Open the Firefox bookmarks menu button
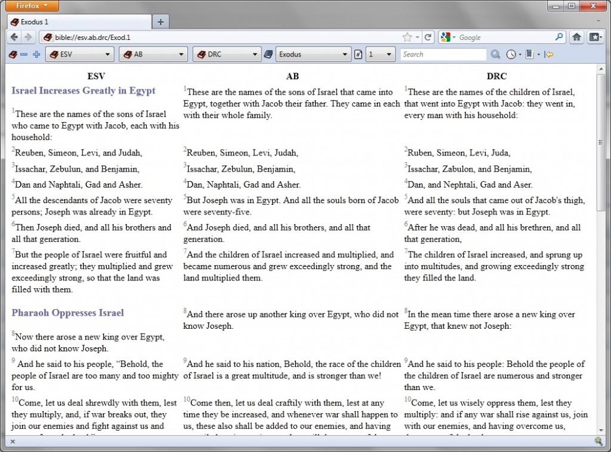Image resolution: width=611 pixels, height=452 pixels. click(x=595, y=37)
